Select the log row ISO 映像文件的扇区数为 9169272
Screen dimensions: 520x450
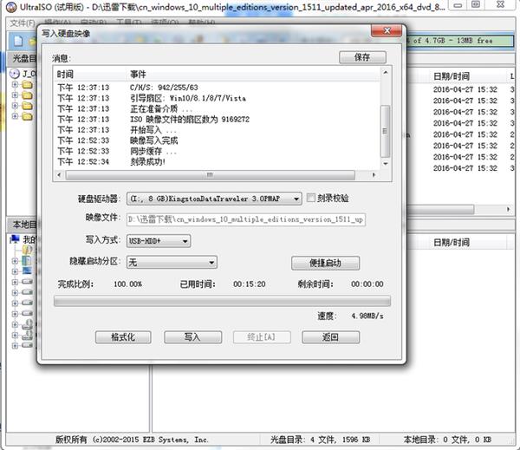218,120
